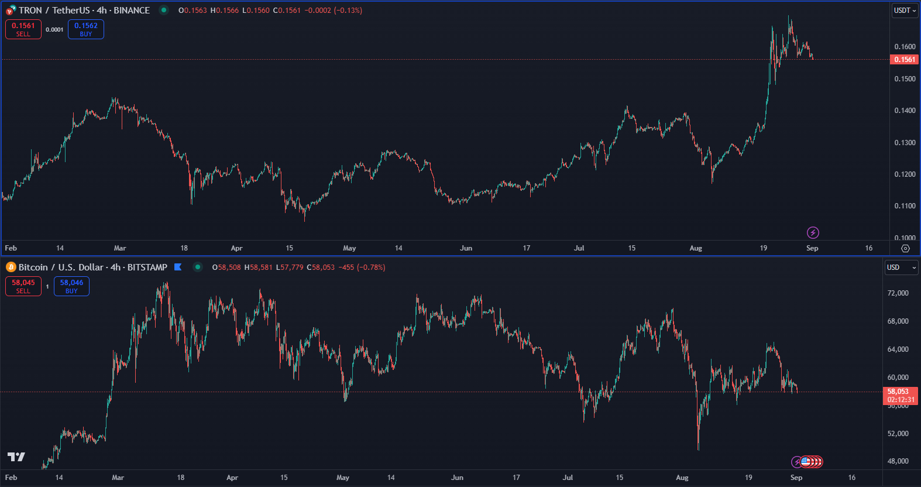
Task: Click the blue flag icon beside BITSTAMP
Action: click(x=178, y=267)
